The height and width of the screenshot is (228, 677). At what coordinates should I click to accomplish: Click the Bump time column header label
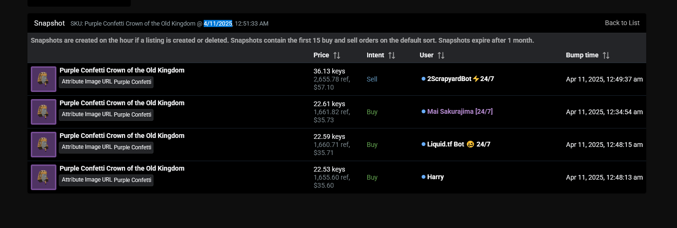click(582, 55)
